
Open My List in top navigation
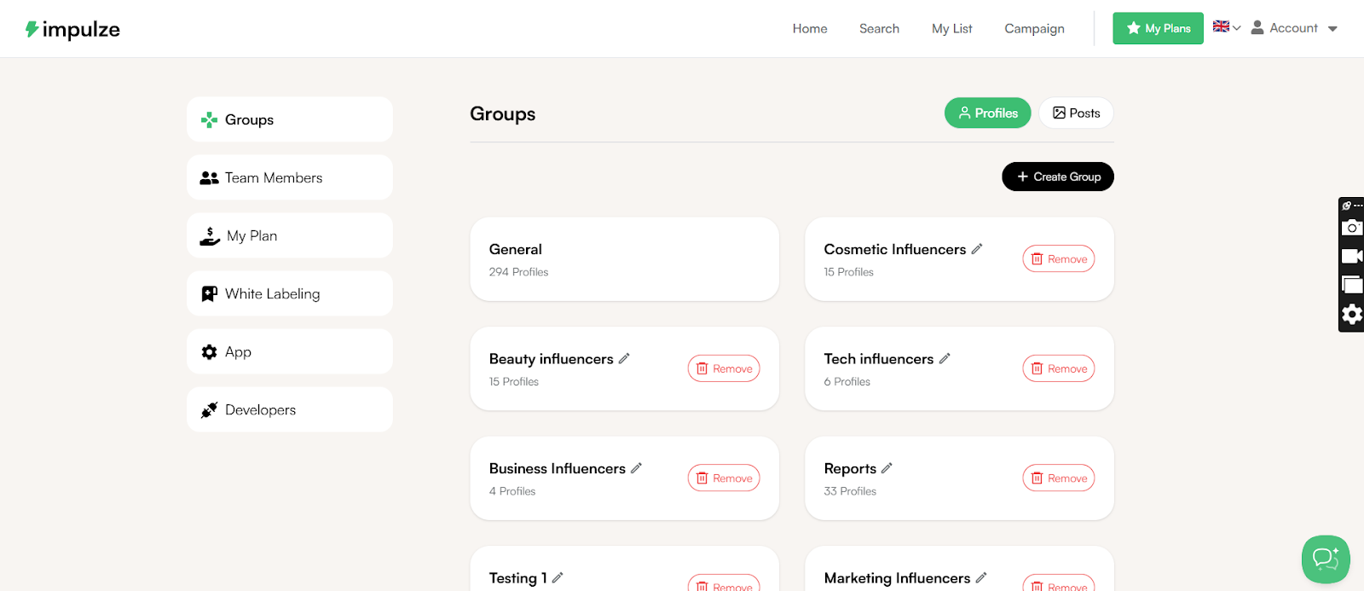click(x=952, y=28)
